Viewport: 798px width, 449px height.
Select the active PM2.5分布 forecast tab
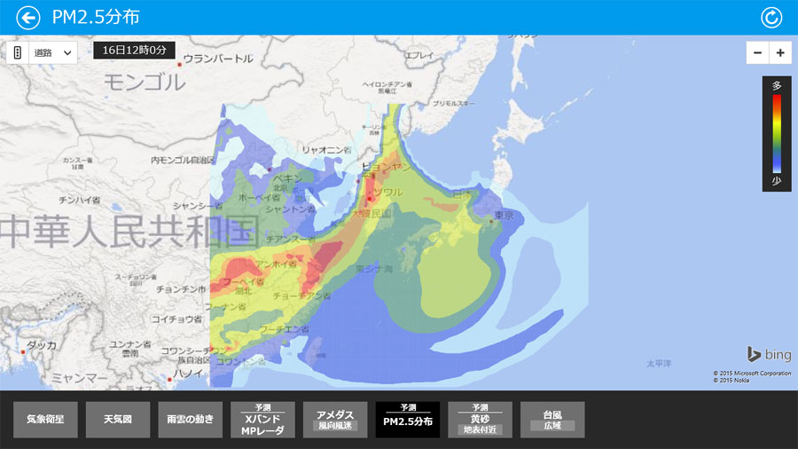pos(408,420)
